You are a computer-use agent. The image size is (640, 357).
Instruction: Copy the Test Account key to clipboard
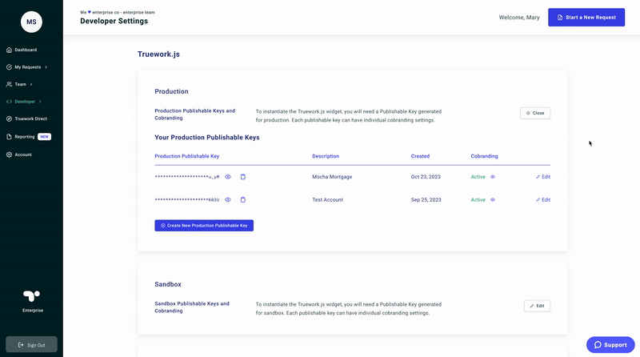tap(243, 200)
